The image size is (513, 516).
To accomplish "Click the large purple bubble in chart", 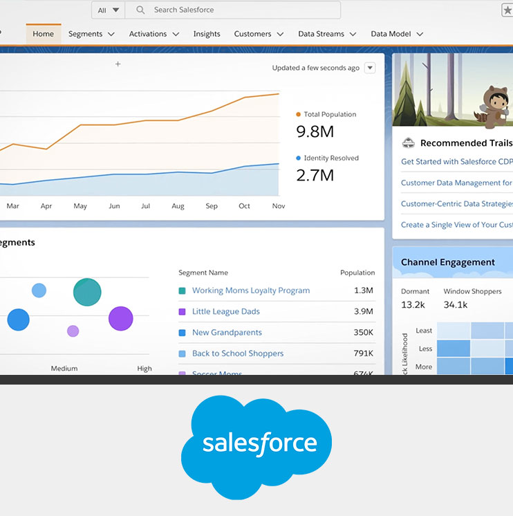I will click(120, 319).
